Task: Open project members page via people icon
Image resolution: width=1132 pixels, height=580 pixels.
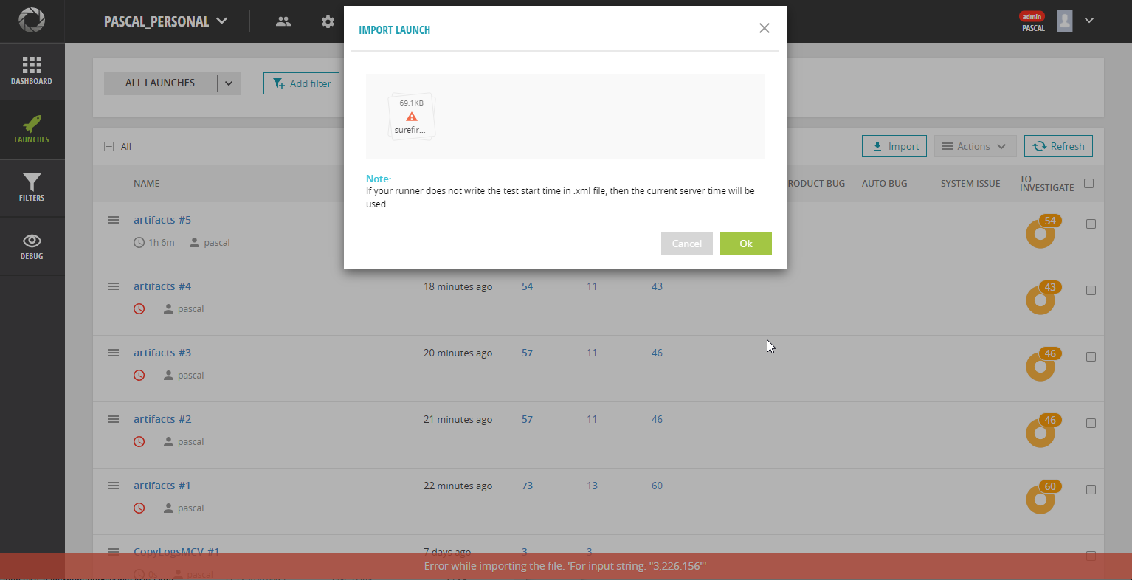Action: 283,21
